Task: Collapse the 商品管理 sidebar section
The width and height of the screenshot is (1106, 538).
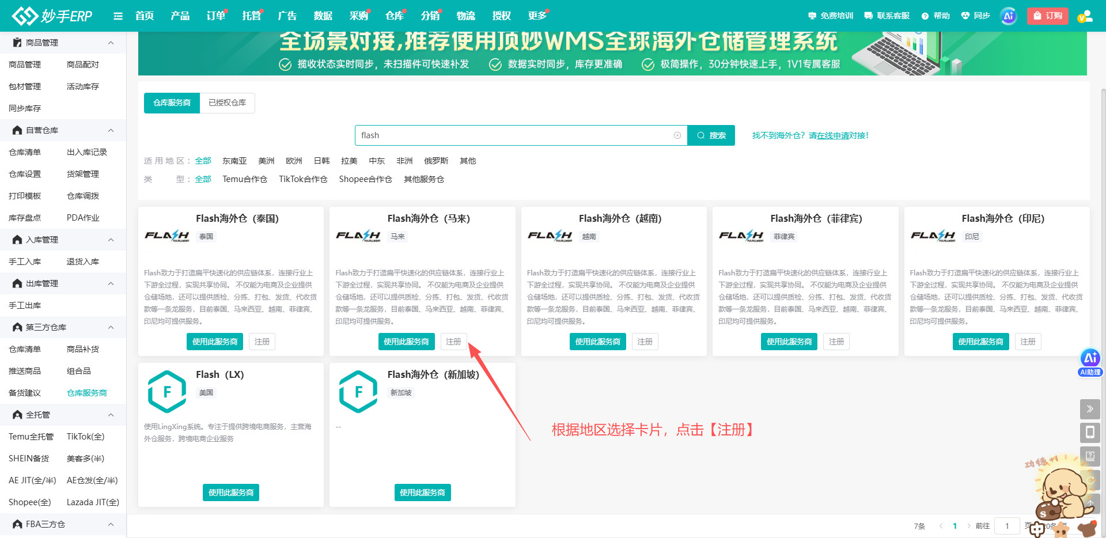Action: click(111, 43)
